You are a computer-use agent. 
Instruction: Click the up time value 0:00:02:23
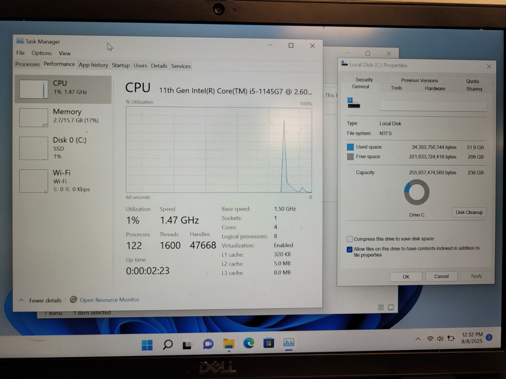point(148,271)
